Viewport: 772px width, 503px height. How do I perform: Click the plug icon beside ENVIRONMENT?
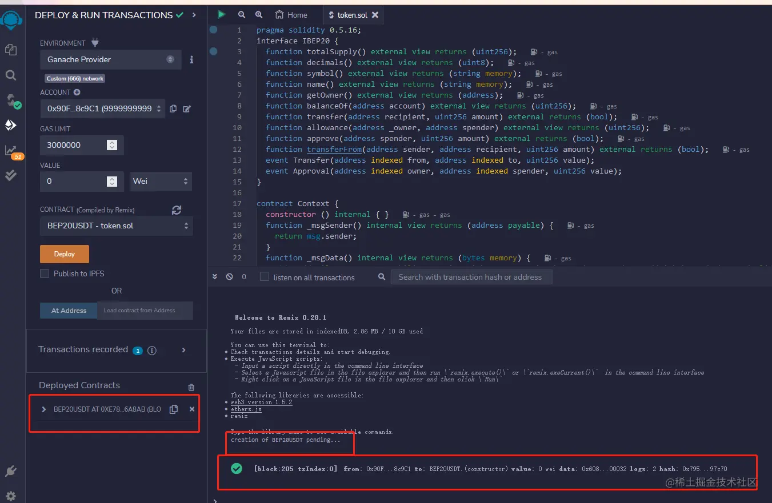coord(95,43)
